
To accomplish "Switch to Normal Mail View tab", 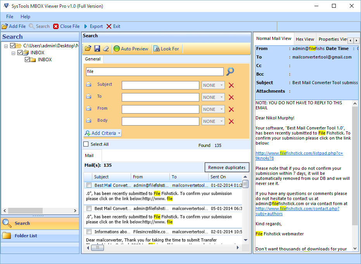I will pyautogui.click(x=274, y=39).
